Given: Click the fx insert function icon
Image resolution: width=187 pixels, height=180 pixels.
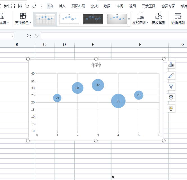Looking at the screenshot, I should 37,36.
